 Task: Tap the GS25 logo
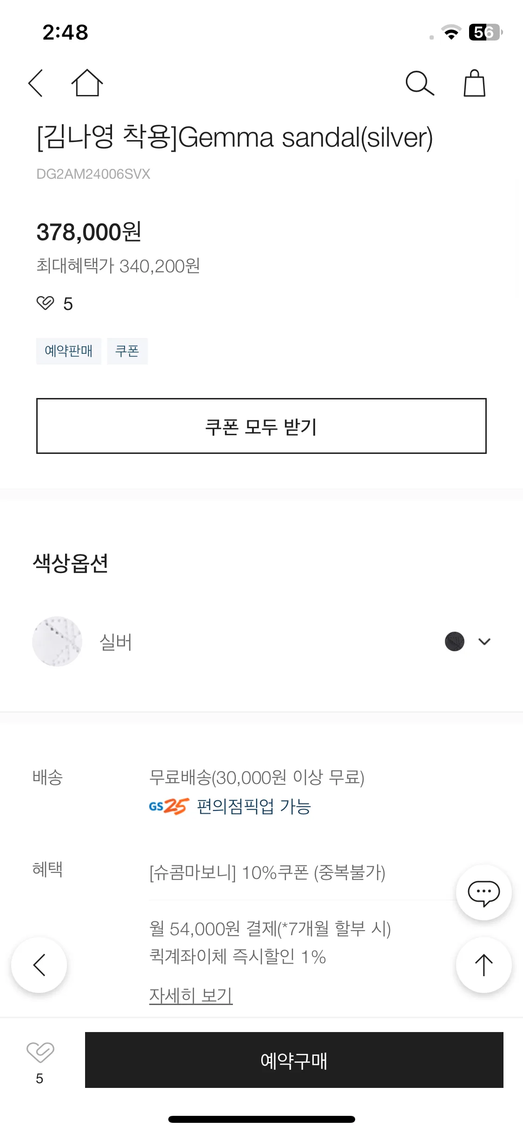tap(169, 806)
